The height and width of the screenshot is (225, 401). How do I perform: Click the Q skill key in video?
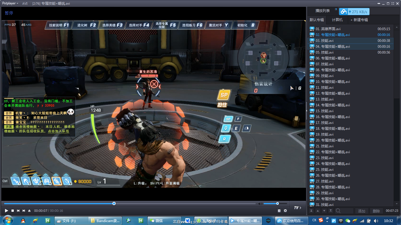click(226, 128)
